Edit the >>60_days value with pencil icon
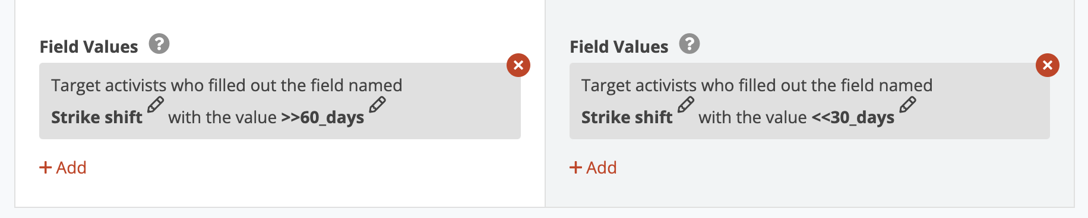 pyautogui.click(x=377, y=105)
